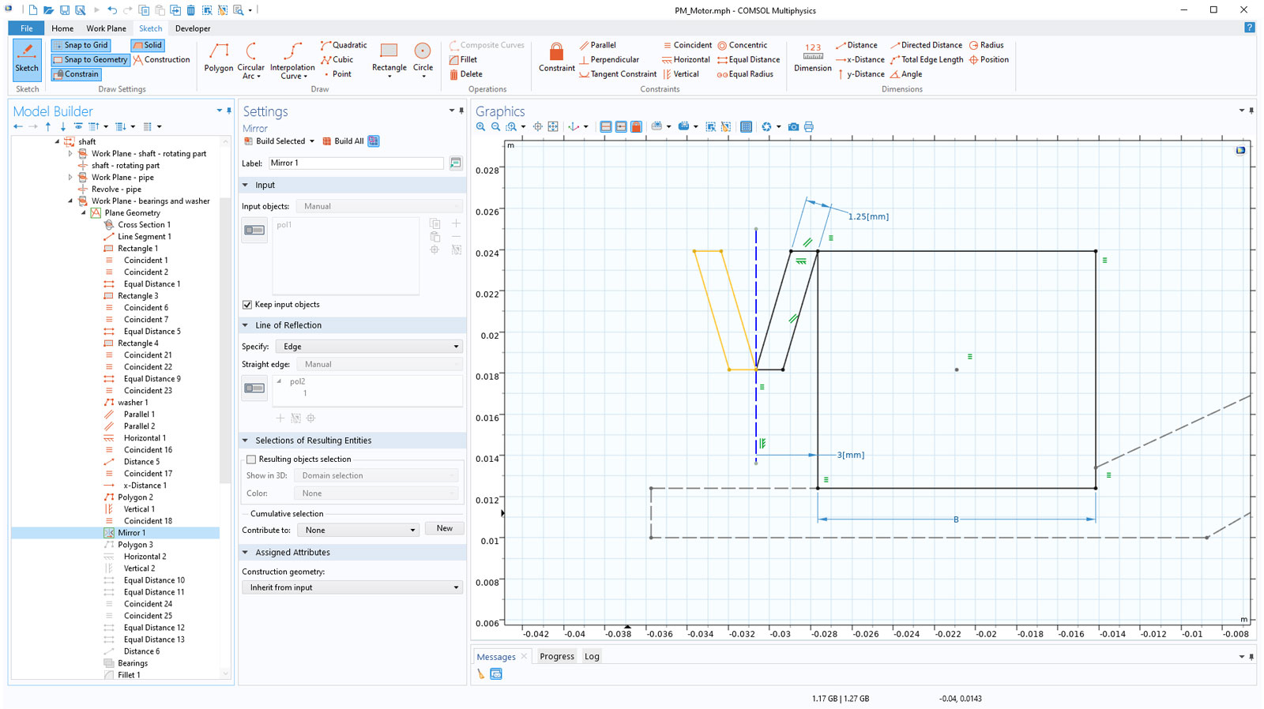Open the Specify Edge dropdown
This screenshot has height=709, width=1264.
pos(369,347)
